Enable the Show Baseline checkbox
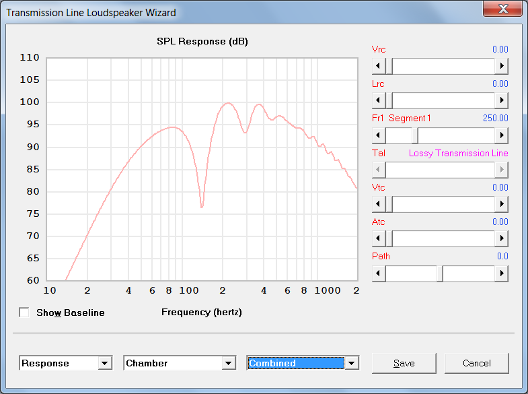This screenshot has width=528, height=394. [24, 313]
